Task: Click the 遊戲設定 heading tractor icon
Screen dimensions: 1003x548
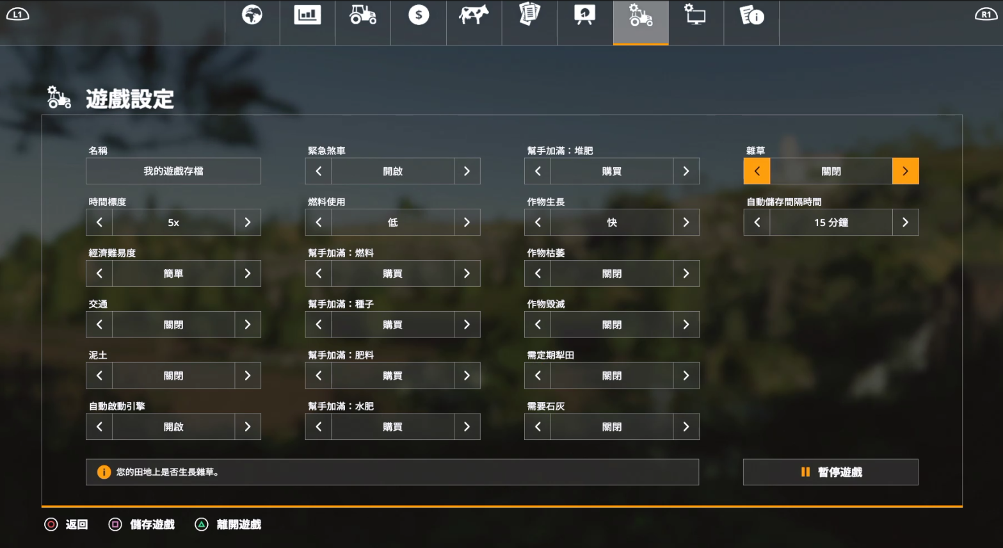Action: tap(59, 97)
